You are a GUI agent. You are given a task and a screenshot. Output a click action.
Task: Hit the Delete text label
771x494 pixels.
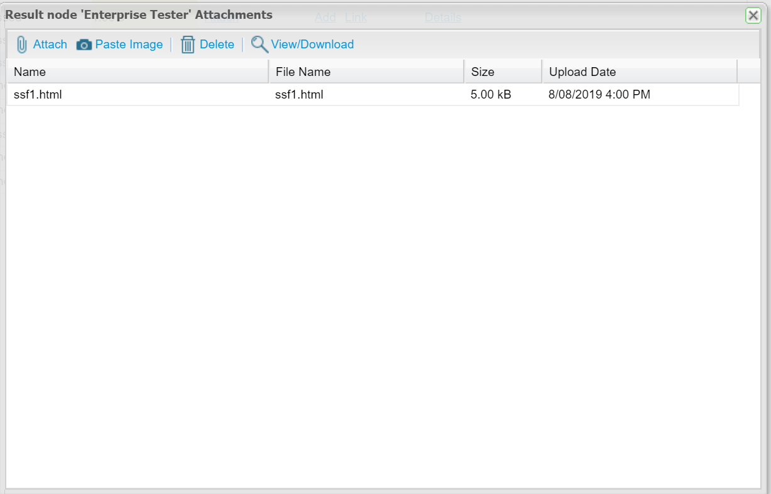click(217, 45)
